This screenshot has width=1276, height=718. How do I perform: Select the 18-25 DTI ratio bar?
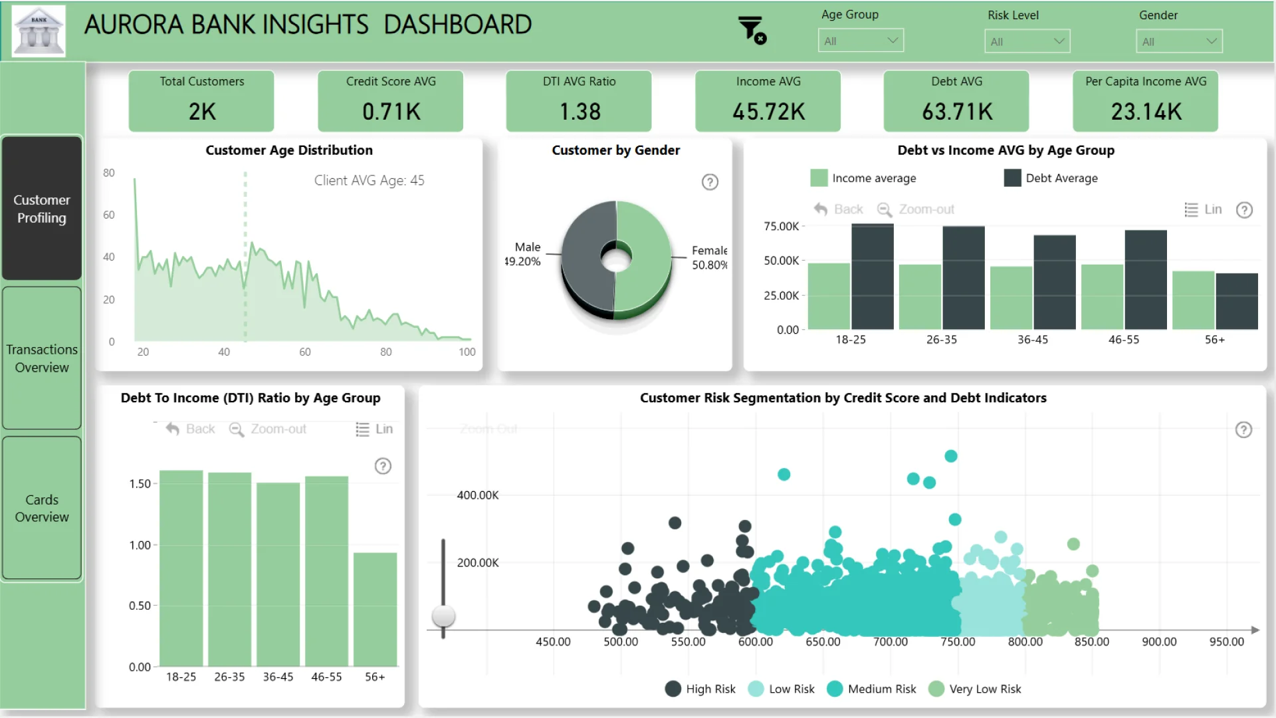(181, 568)
